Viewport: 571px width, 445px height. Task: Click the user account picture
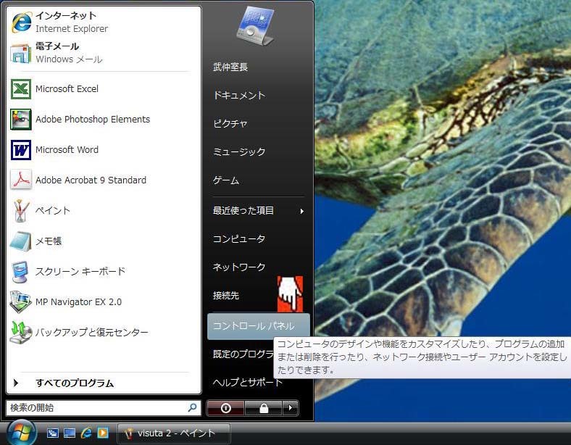254,26
